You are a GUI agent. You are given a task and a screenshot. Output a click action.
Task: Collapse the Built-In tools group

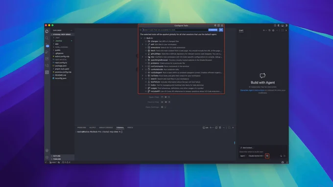142,38
